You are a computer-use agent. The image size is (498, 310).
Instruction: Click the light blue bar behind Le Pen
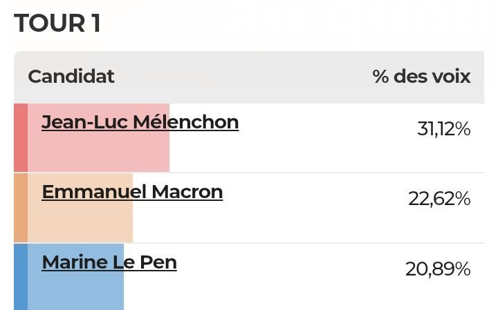[76, 291]
